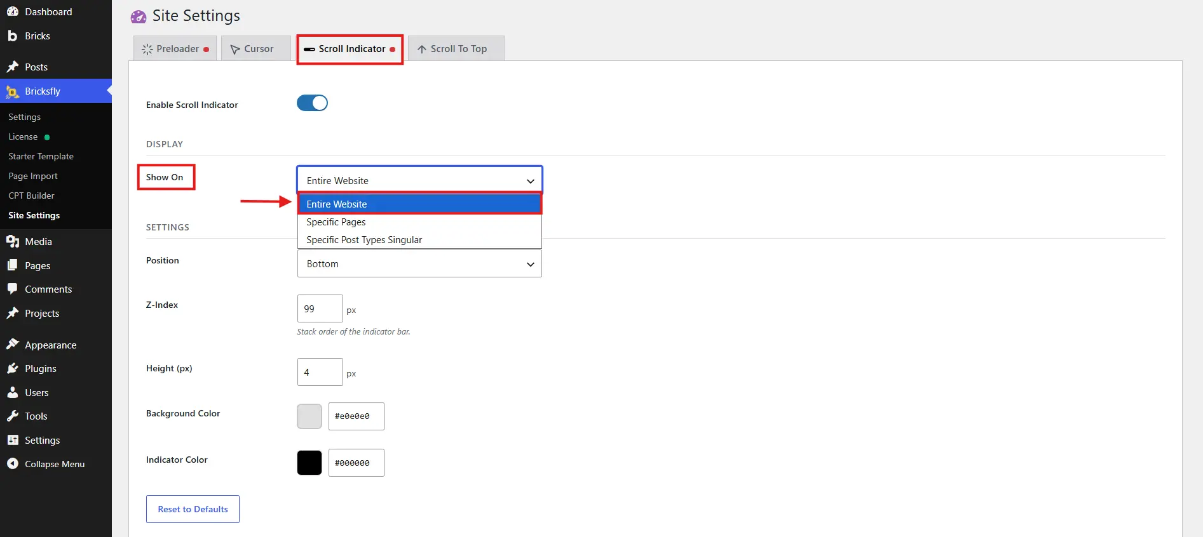Open Page Import submenu link
Screen dimensions: 1203x537
[x=33, y=176]
